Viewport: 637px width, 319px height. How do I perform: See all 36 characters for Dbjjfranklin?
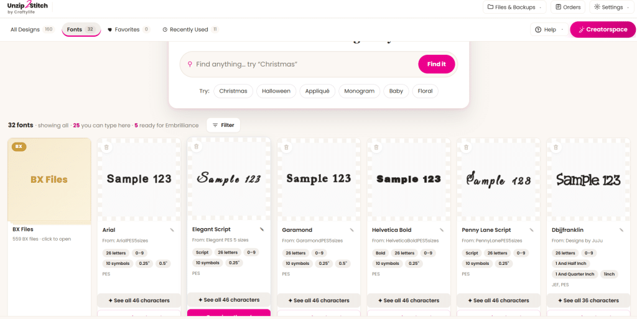point(588,301)
